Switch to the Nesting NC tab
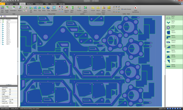The width and height of the screenshot is (183, 110). point(30,4)
